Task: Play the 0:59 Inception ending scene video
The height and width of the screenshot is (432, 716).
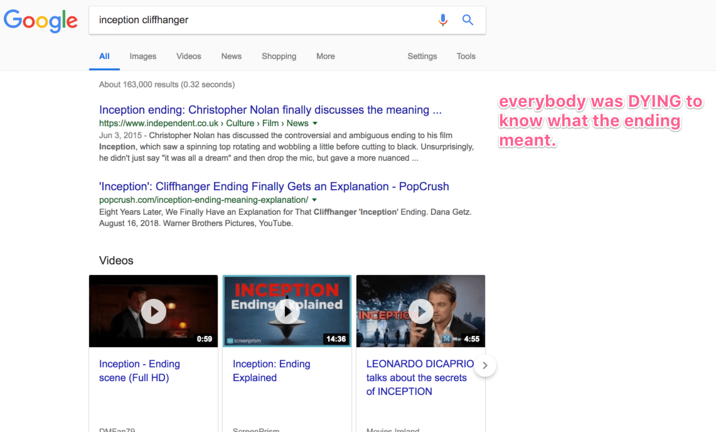Action: (x=153, y=311)
